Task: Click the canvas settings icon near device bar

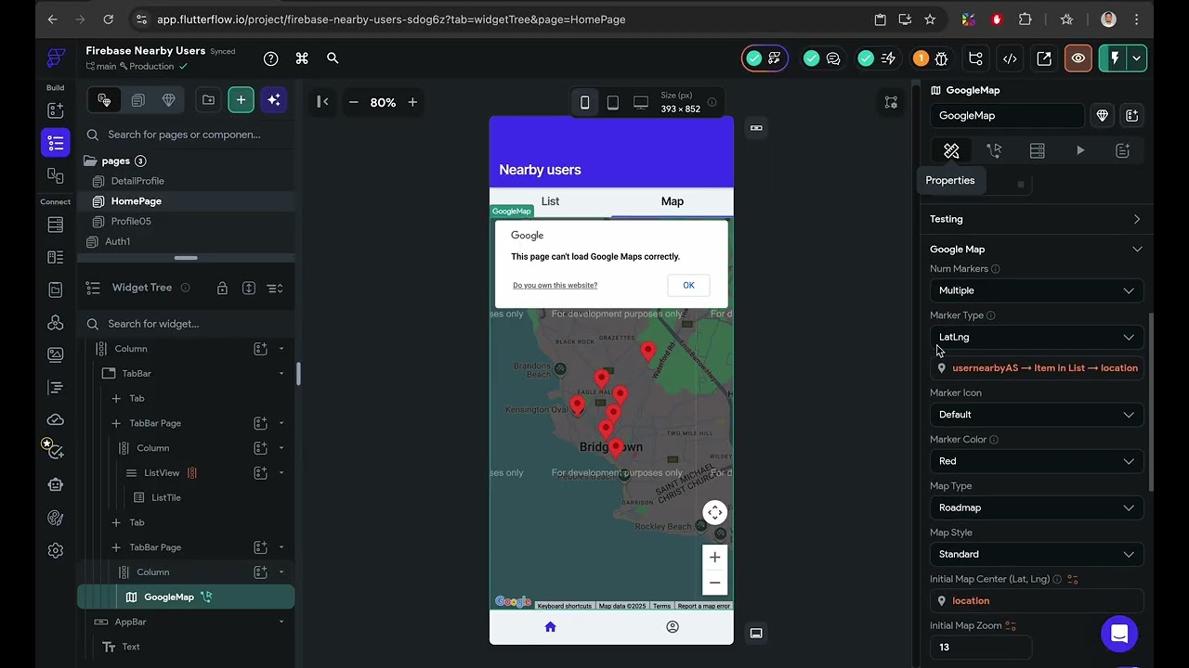Action: tap(891, 102)
